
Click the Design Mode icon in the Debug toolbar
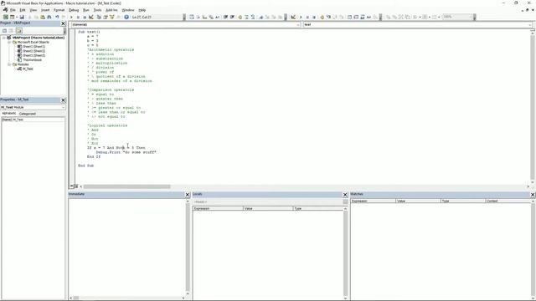click(293, 17)
